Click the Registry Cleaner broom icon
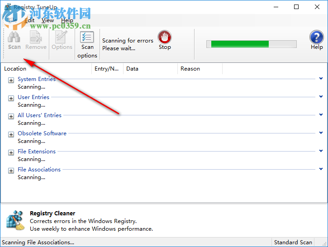Viewport: 328px width, 247px height. click(x=15, y=220)
